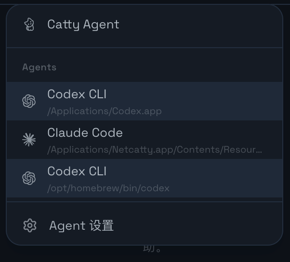Click the divider line above Agent 设置
The height and width of the screenshot is (262, 290).
[145, 202]
